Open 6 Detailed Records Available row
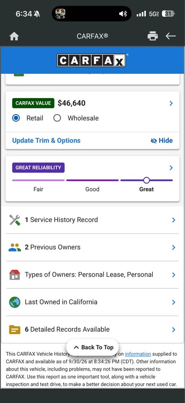Viewport: 185px width, 403px height. 92,330
